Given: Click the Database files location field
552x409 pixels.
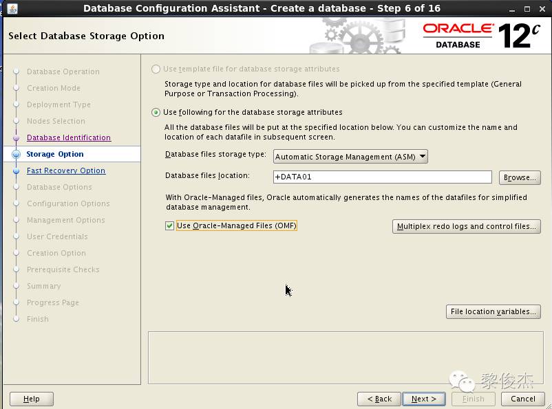Looking at the screenshot, I should coord(382,177).
